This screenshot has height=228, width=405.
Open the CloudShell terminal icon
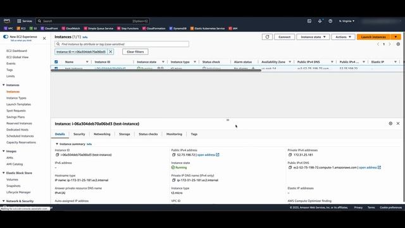click(x=309, y=21)
